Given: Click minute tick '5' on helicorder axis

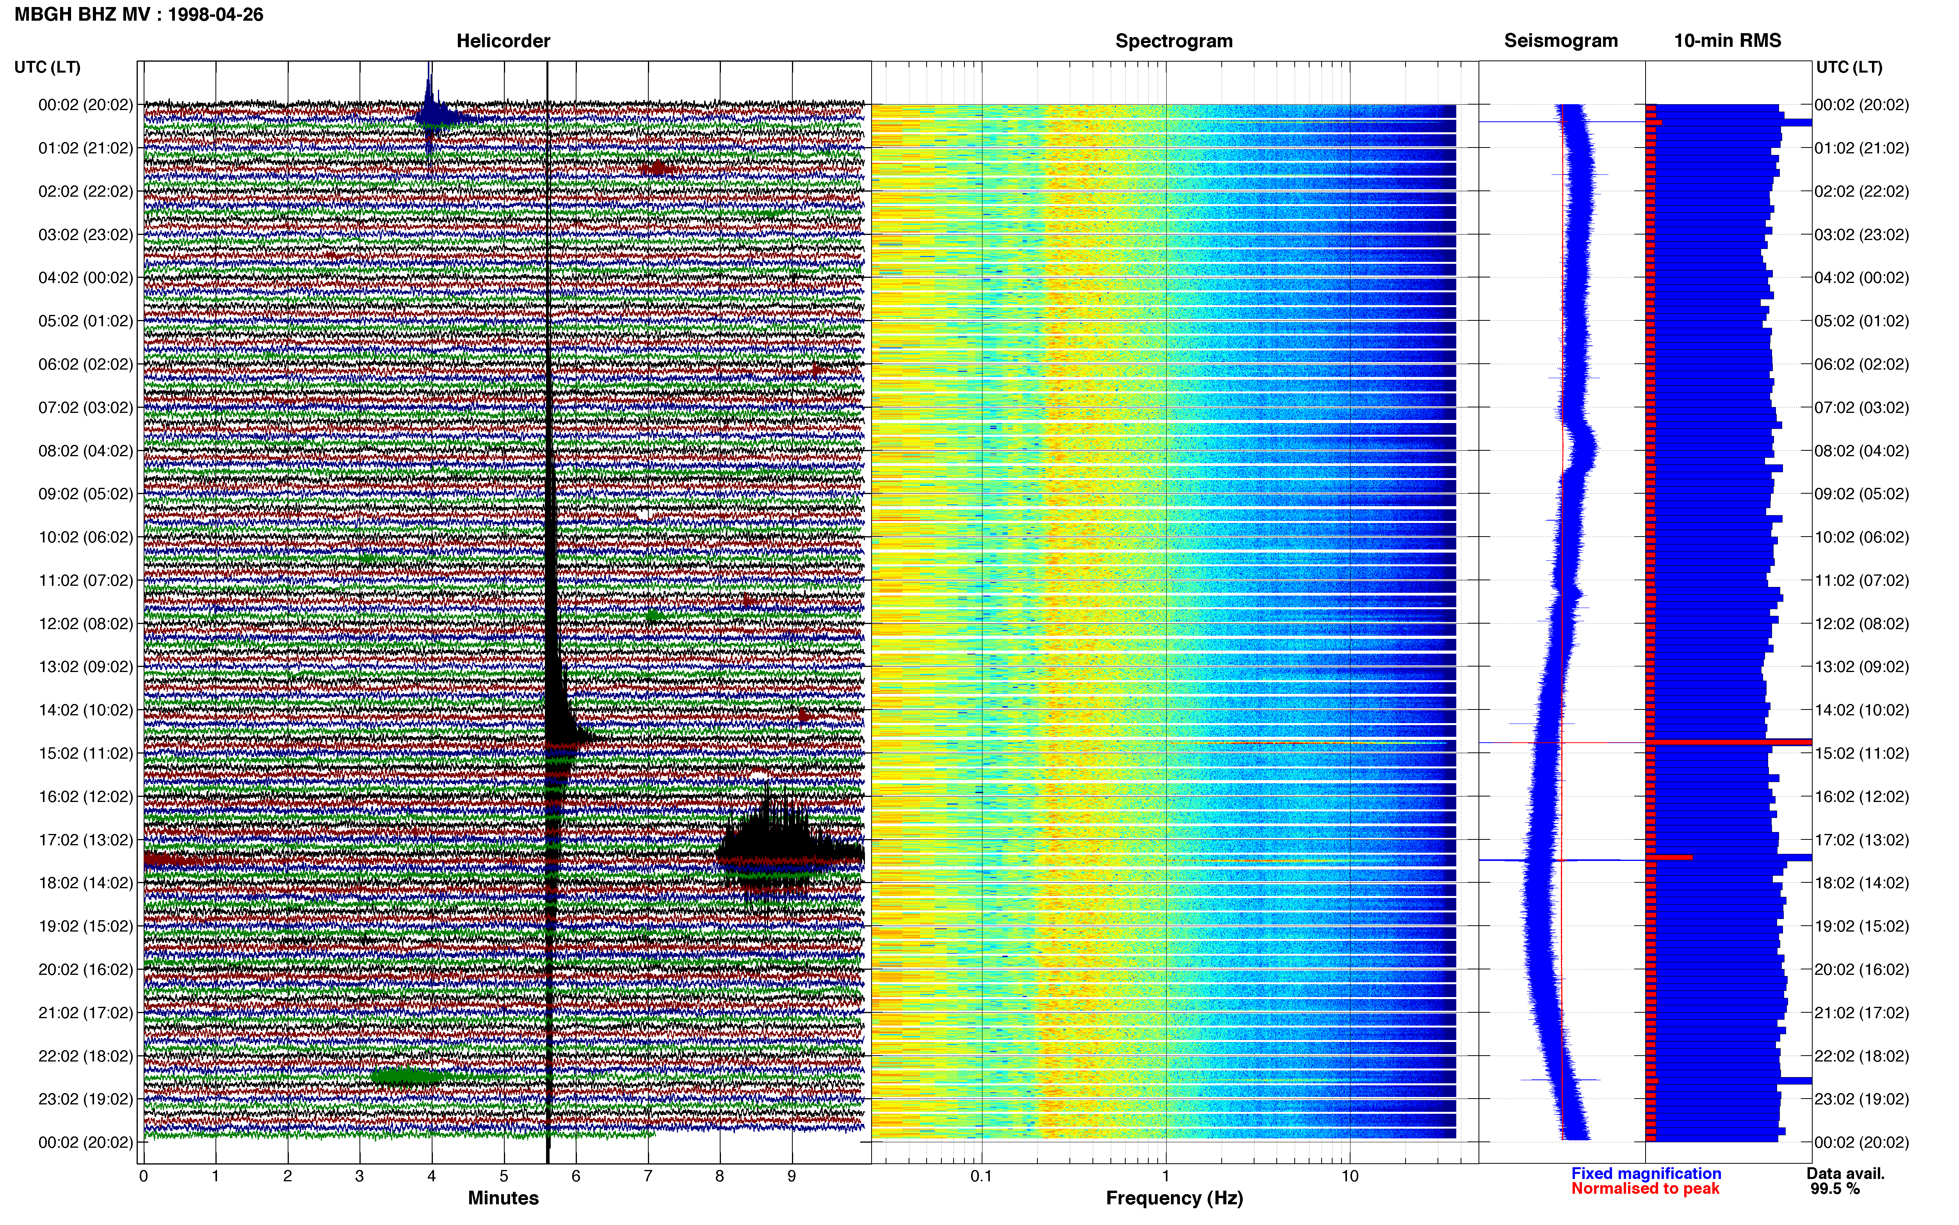Looking at the screenshot, I should pyautogui.click(x=504, y=1175).
